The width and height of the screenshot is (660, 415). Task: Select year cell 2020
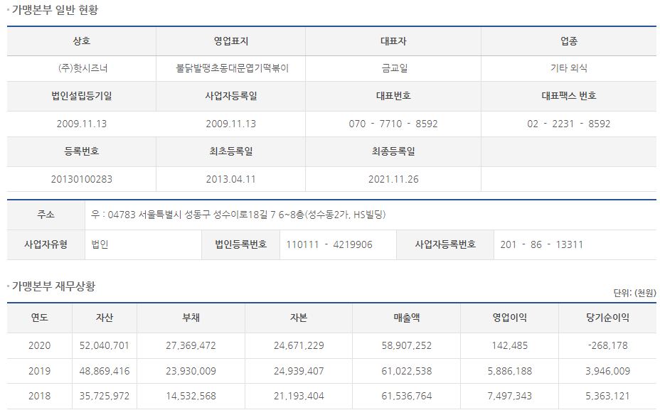pyautogui.click(x=40, y=345)
